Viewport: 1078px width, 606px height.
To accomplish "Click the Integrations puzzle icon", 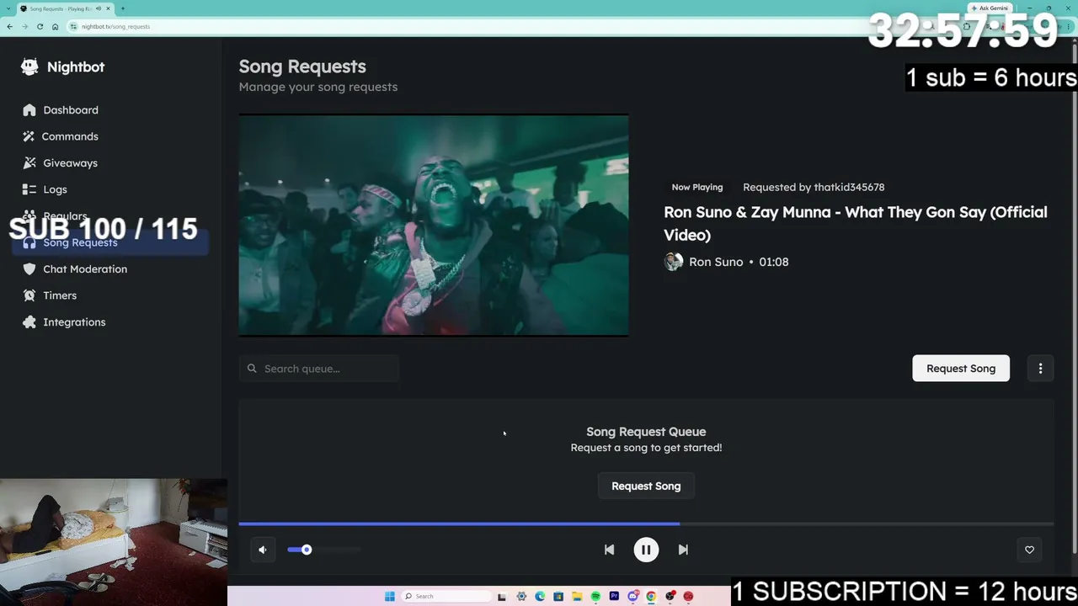I will pyautogui.click(x=29, y=322).
